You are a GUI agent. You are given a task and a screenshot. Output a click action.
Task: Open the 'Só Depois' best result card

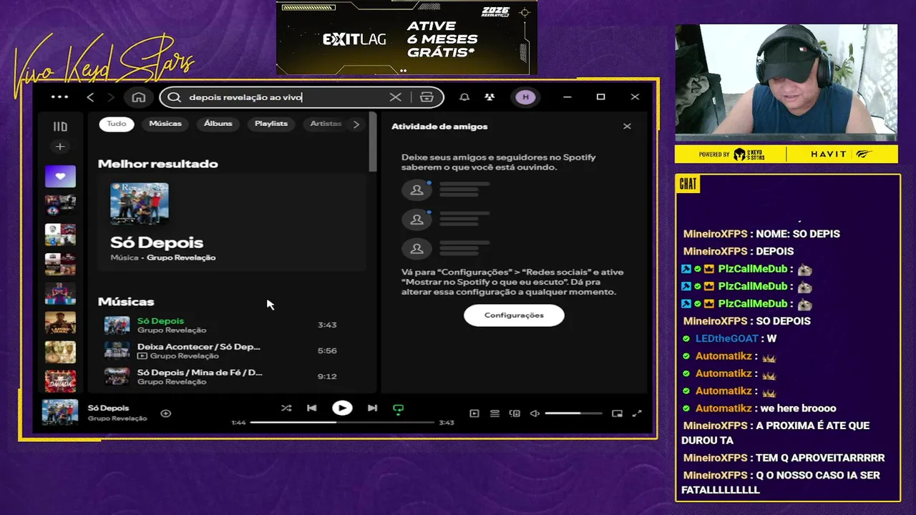point(232,222)
